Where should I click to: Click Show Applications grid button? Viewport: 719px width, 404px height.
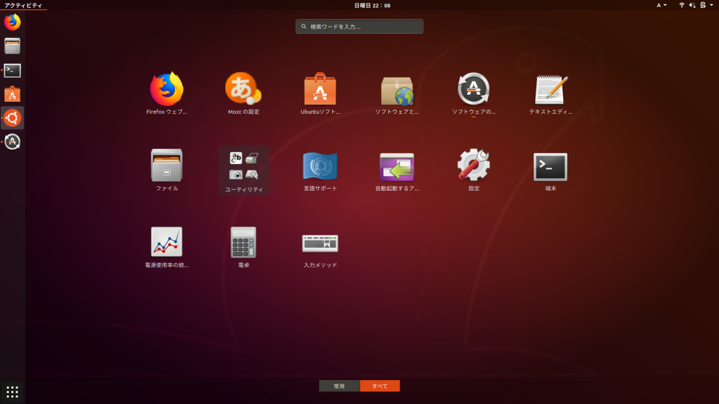(13, 392)
